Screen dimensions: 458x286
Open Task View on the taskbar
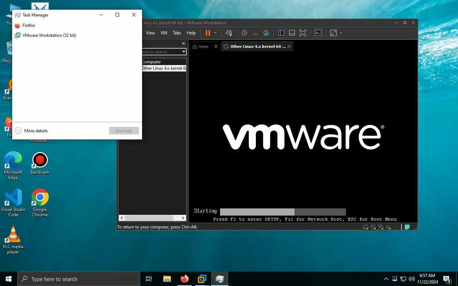coord(149,279)
